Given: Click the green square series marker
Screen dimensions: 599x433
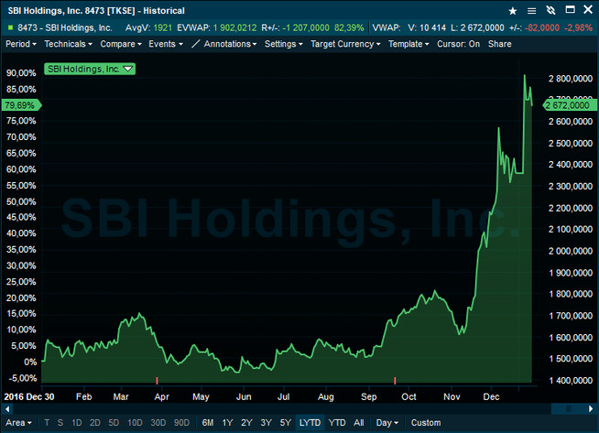Looking at the screenshot, I should (11, 27).
